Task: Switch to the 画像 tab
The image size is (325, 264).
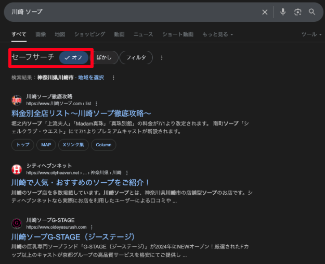Action: click(x=41, y=34)
